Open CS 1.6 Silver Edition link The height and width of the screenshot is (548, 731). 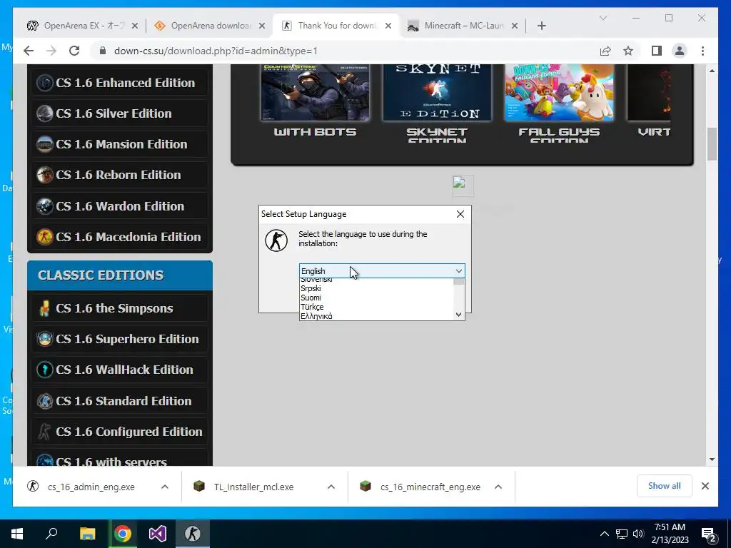point(114,113)
